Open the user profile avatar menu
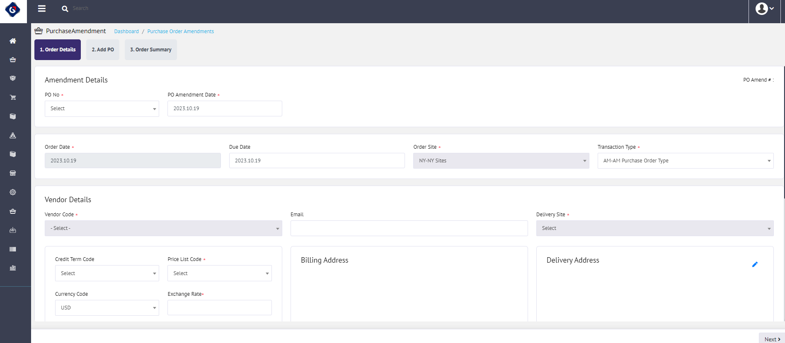 [x=764, y=9]
